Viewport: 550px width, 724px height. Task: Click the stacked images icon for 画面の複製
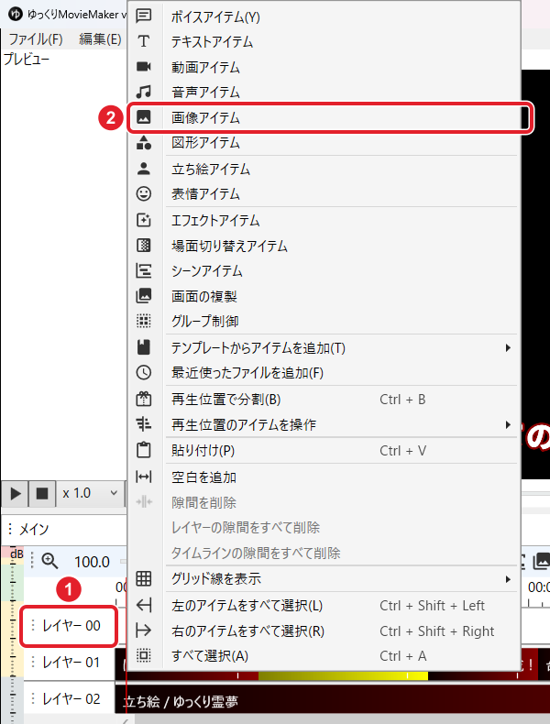coord(144,295)
